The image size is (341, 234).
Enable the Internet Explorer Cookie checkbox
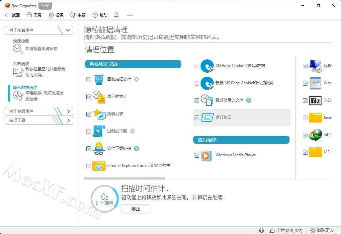89,166
